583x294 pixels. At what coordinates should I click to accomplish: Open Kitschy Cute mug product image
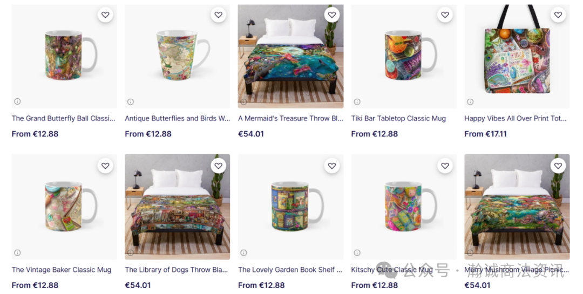[404, 207]
